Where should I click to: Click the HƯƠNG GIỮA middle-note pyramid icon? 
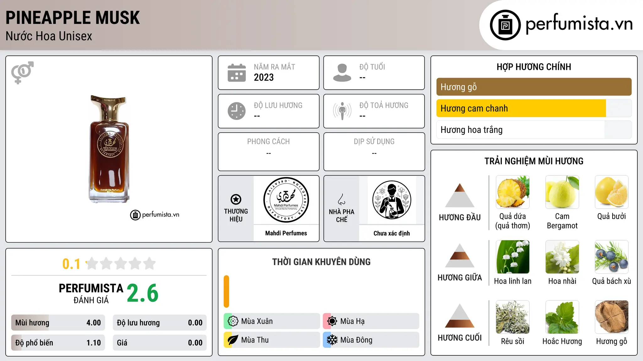point(460,255)
